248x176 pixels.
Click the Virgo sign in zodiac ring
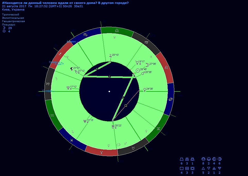point(146,42)
